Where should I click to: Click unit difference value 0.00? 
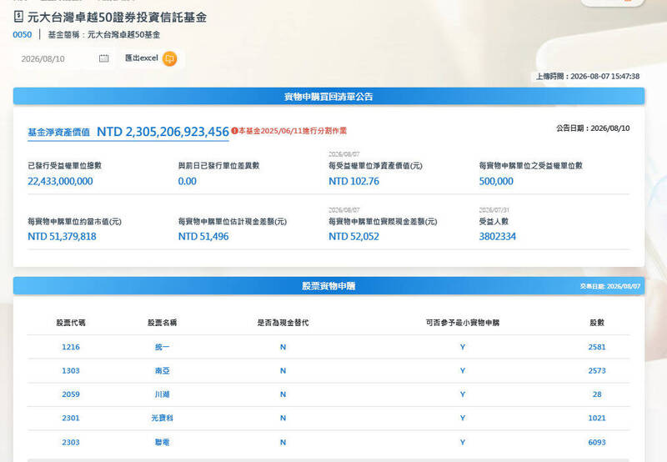pos(187,181)
